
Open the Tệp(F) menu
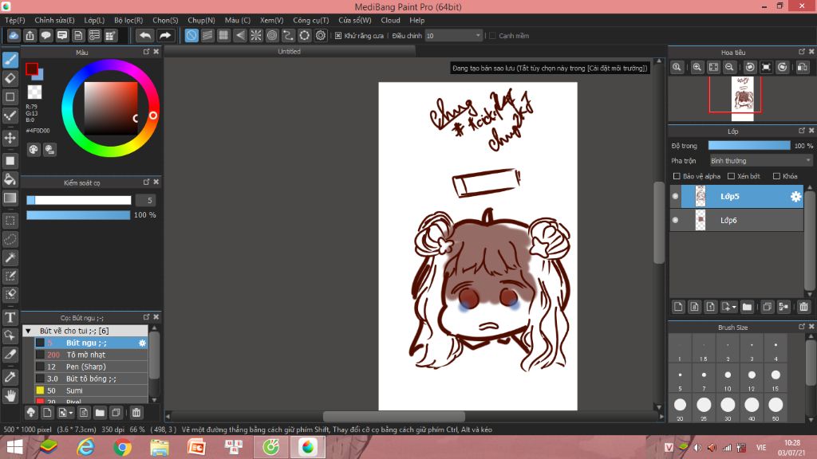(x=14, y=20)
